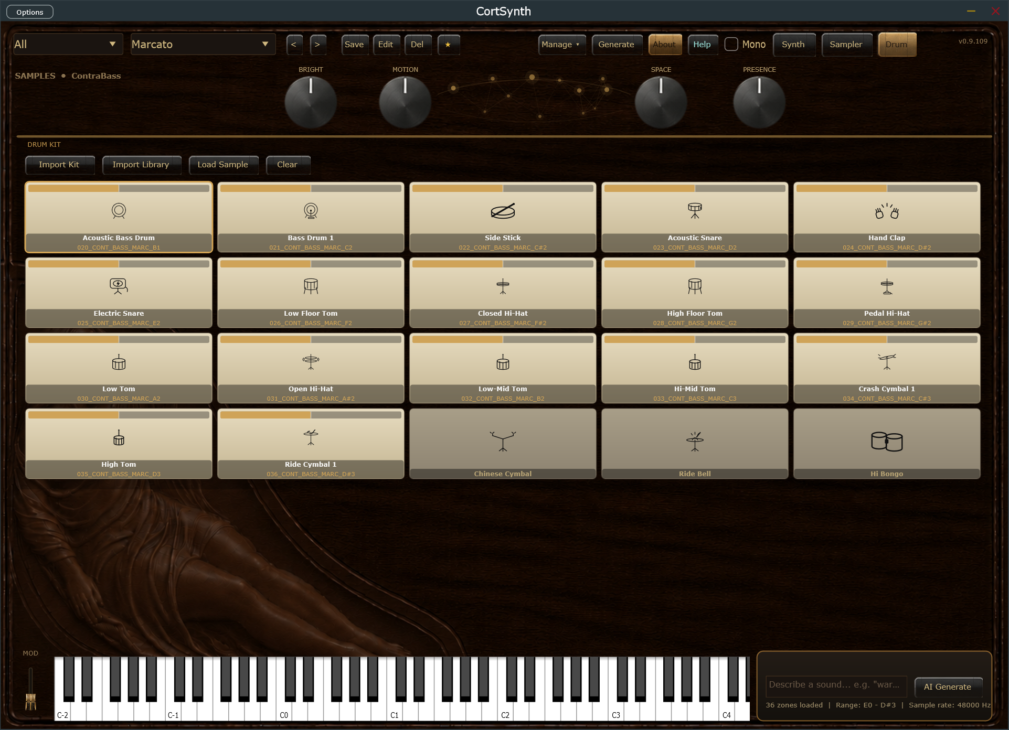Adjust the SPACE knob
The image size is (1009, 730).
(x=661, y=102)
